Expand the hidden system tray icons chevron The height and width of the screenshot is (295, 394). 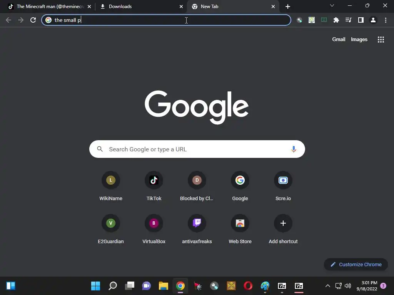click(x=328, y=286)
